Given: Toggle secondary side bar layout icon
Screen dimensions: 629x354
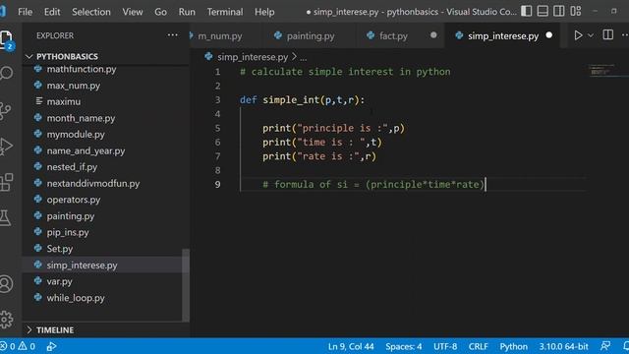Looking at the screenshot, I should pyautogui.click(x=559, y=11).
